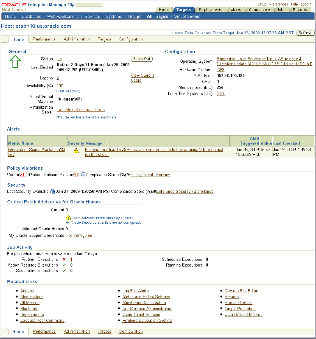The width and height of the screenshot is (316, 339).
Task: Go to the top Home navigation tab
Action: 164,10
